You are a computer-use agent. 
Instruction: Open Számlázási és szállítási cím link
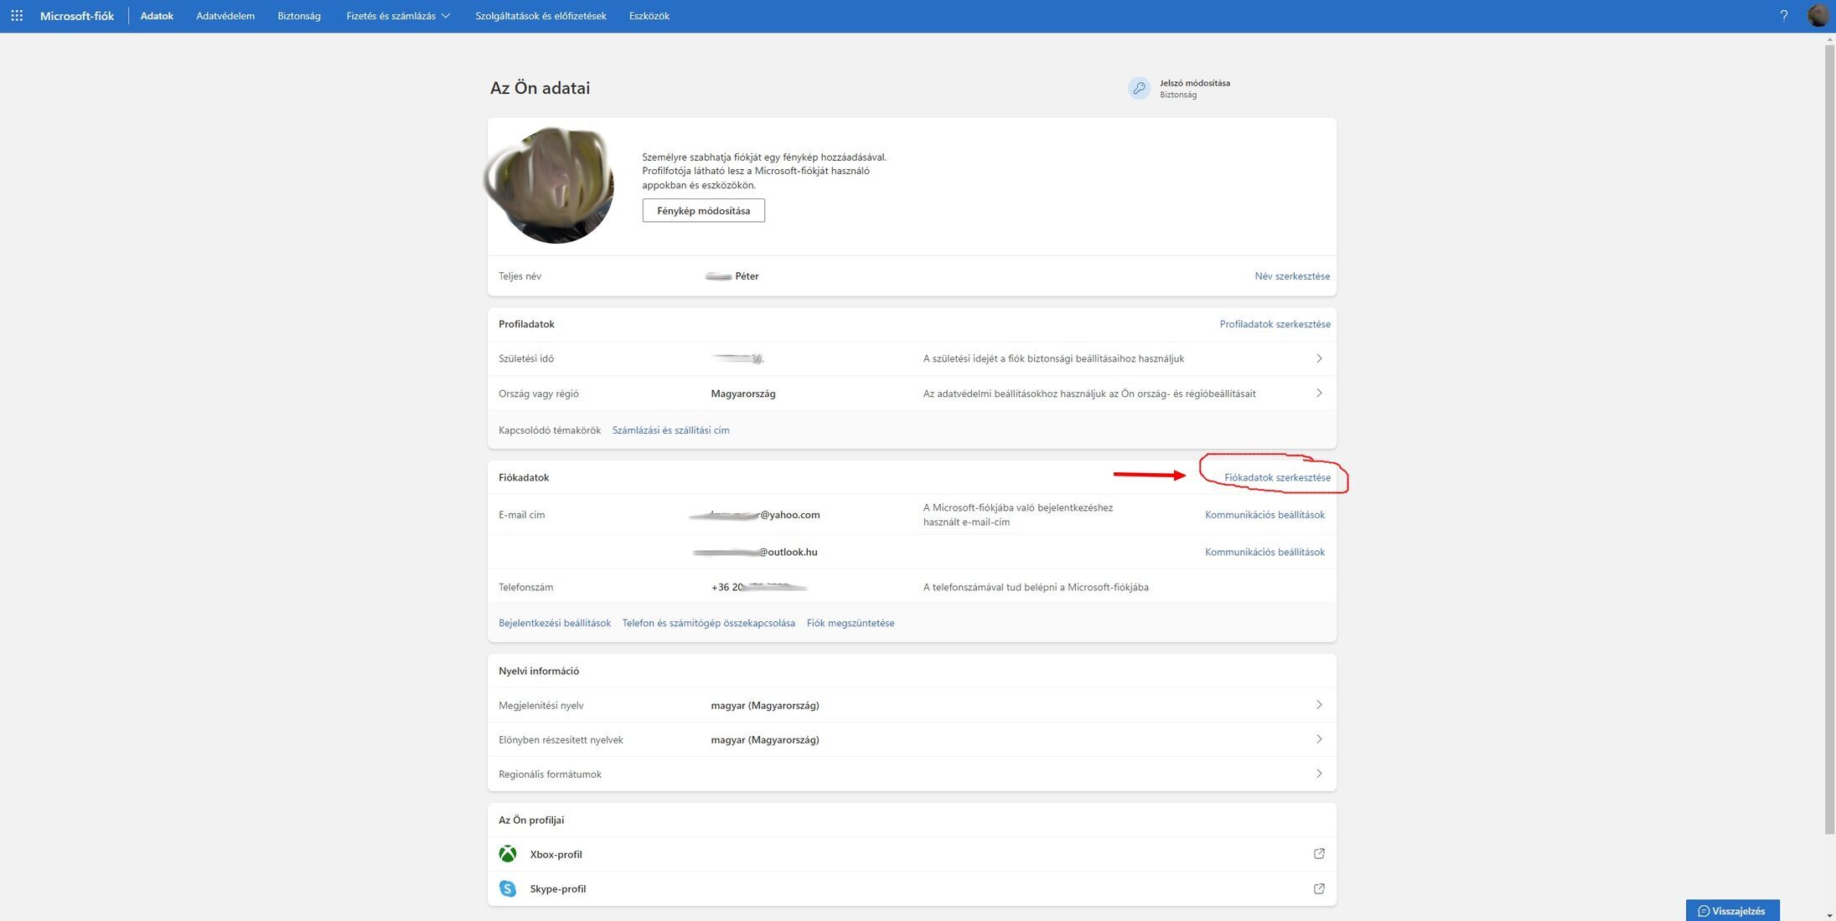(x=670, y=430)
